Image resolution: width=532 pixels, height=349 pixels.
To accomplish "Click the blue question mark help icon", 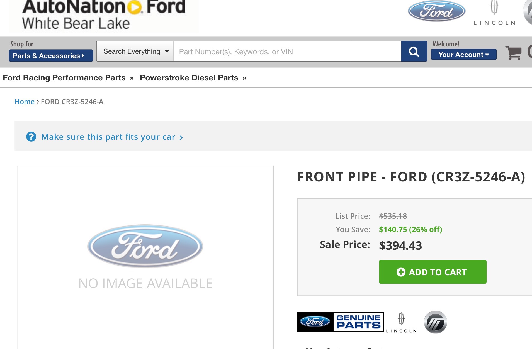I will (31, 137).
